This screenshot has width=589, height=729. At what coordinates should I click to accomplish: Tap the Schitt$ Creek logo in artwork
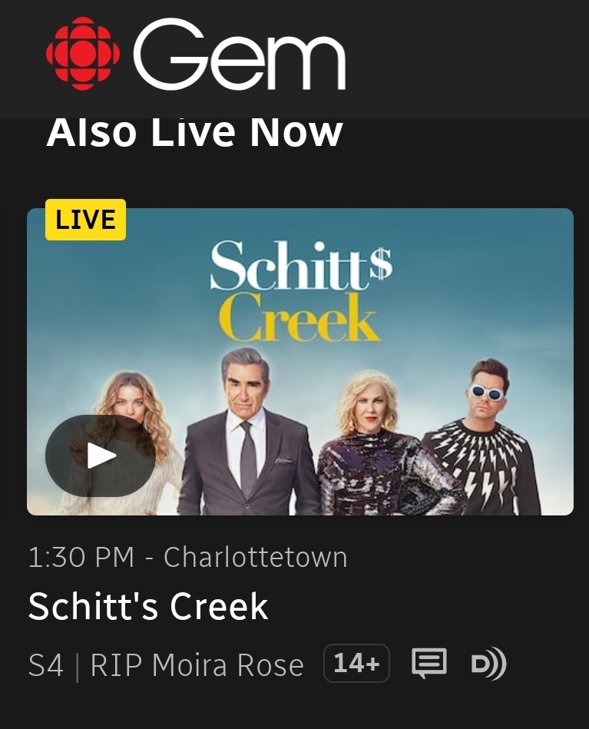tap(301, 291)
